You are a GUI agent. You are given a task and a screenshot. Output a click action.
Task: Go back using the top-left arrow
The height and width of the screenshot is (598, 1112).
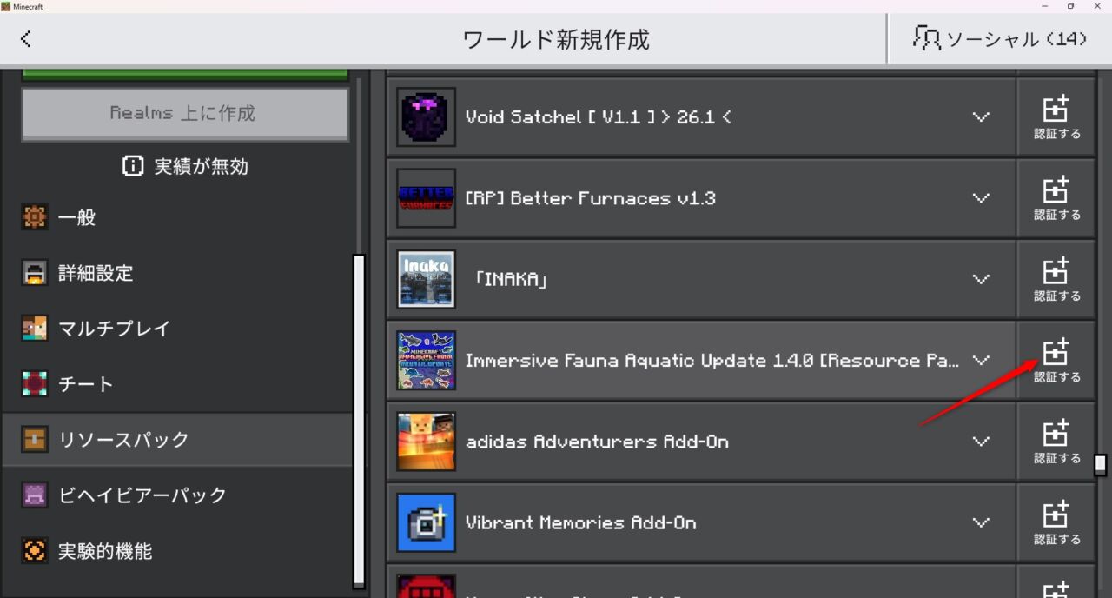click(26, 39)
